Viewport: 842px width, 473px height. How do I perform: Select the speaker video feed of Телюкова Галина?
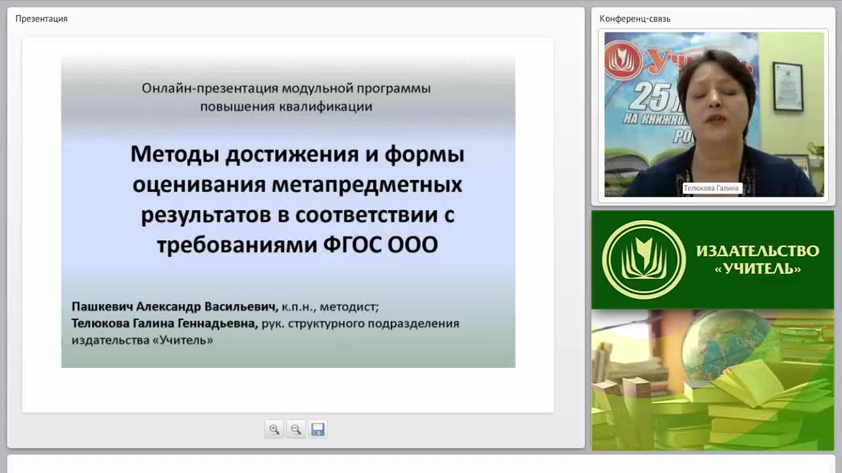point(714,114)
